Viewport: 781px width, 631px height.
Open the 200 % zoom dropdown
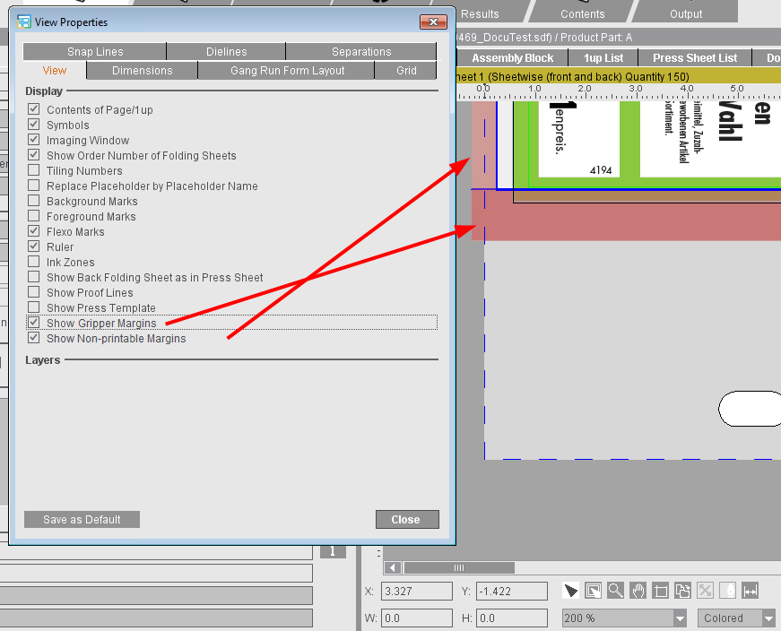pyautogui.click(x=680, y=618)
